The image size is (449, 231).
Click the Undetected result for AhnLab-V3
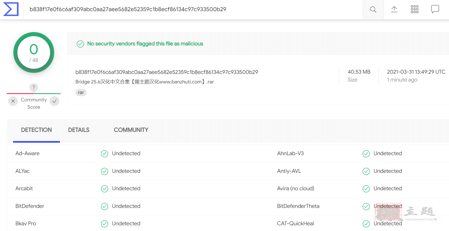[388, 154]
